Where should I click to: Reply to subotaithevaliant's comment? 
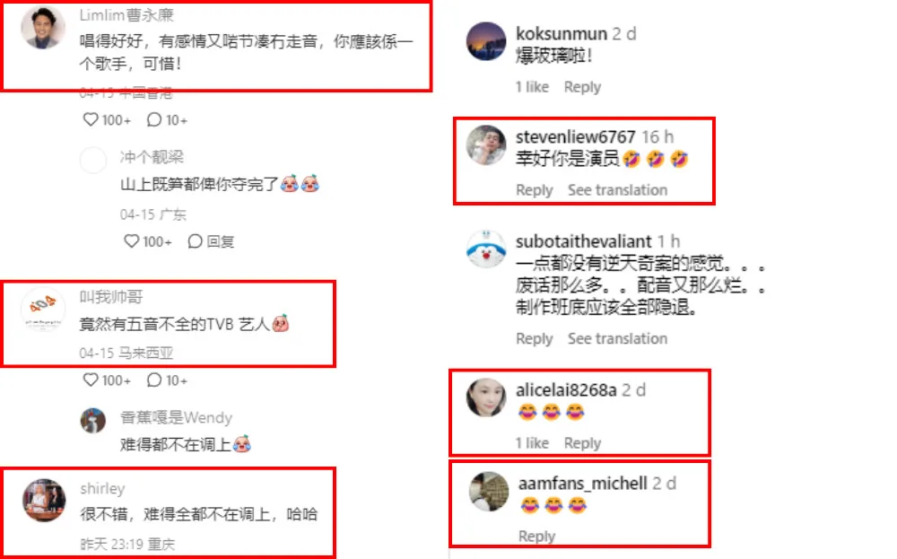[x=535, y=338]
